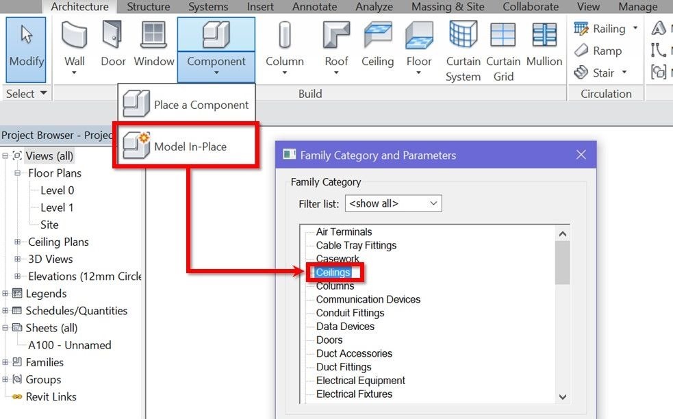Click the Schedules/Quantities node icon

(17, 311)
